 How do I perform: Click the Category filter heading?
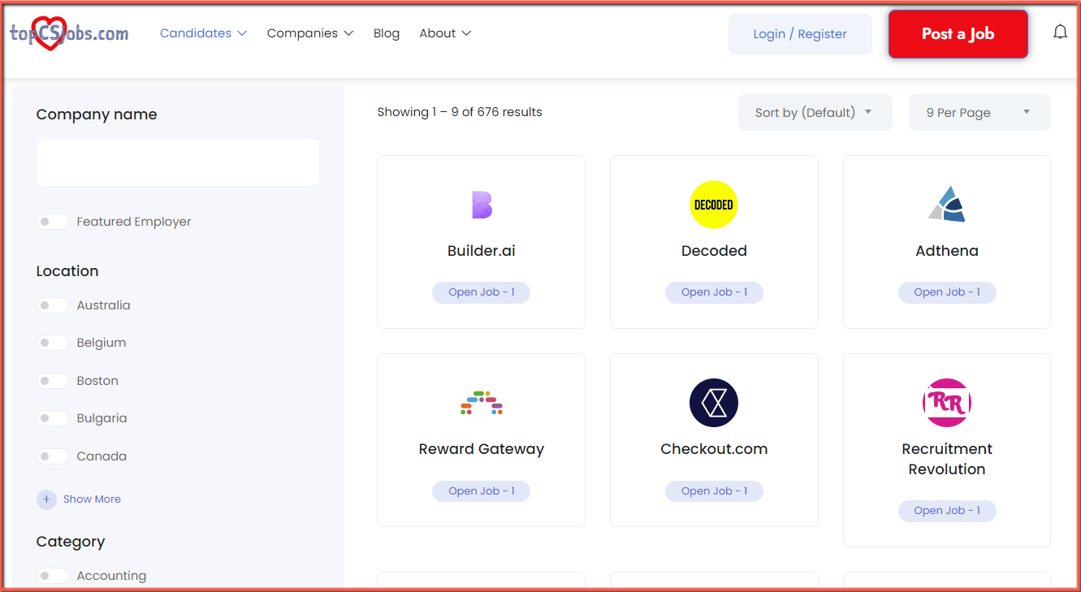pos(71,542)
